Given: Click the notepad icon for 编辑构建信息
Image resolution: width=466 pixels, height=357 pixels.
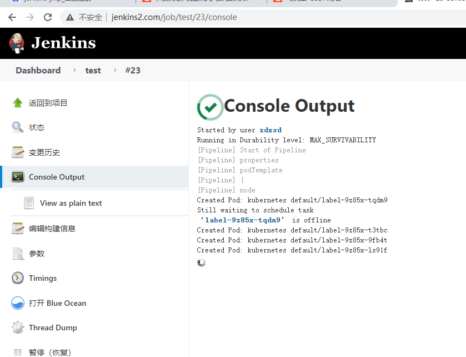Looking at the screenshot, I should (18, 228).
